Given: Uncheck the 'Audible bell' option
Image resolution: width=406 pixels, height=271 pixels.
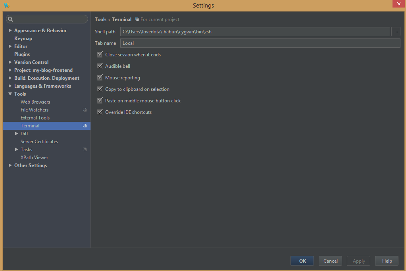Looking at the screenshot, I should pyautogui.click(x=100, y=65).
